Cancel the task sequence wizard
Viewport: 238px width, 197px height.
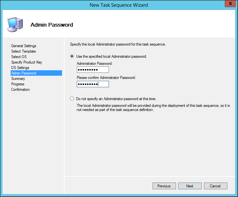[x=215, y=186]
